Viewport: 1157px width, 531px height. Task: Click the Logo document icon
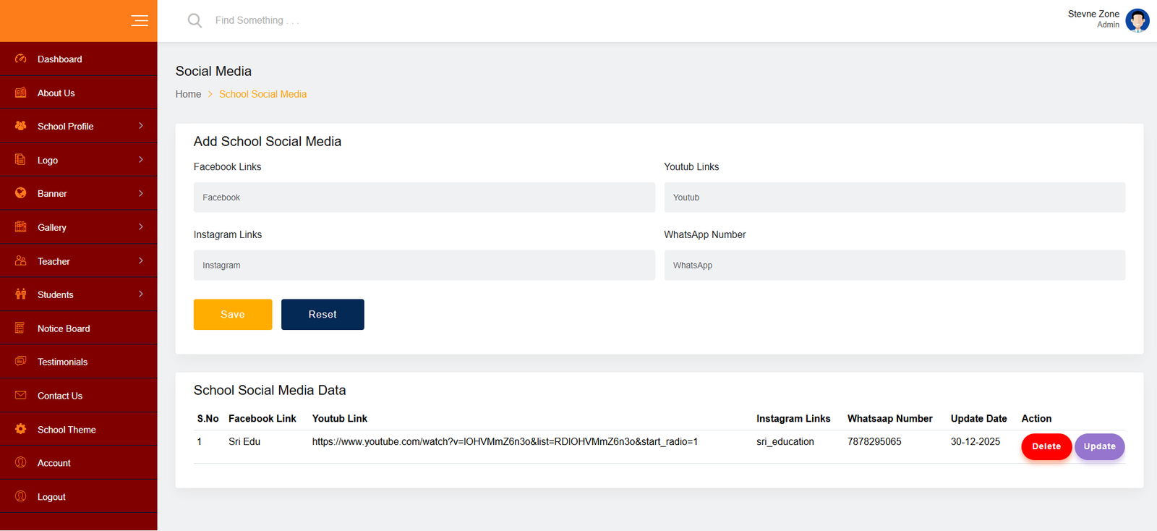coord(21,160)
